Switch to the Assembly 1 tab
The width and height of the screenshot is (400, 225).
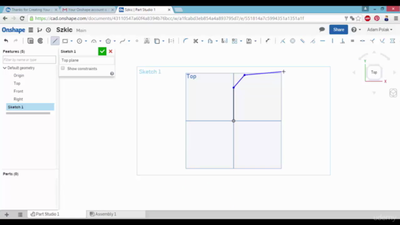pos(103,214)
